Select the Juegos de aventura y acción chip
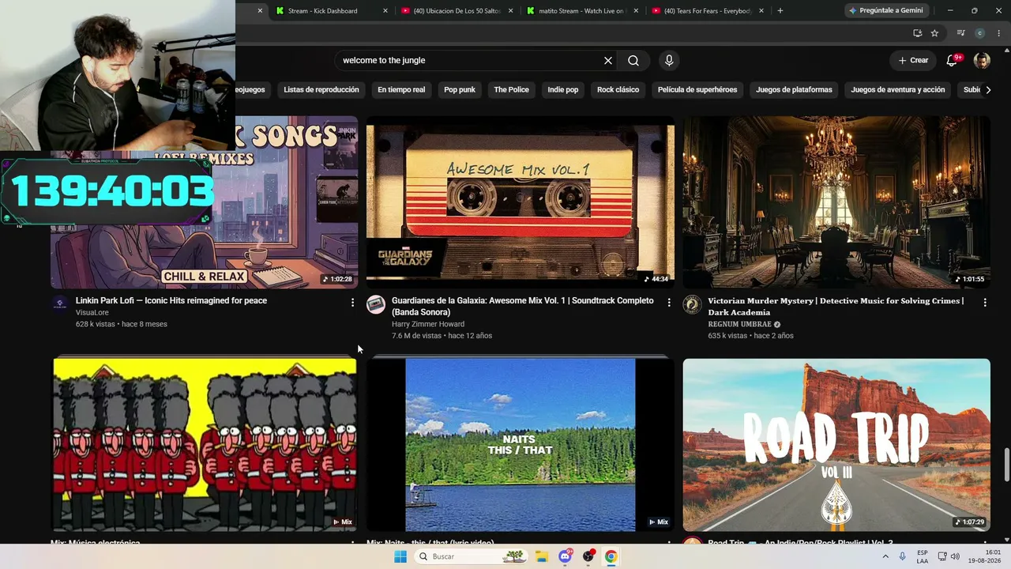Screen dimensions: 1011x569 point(898,90)
